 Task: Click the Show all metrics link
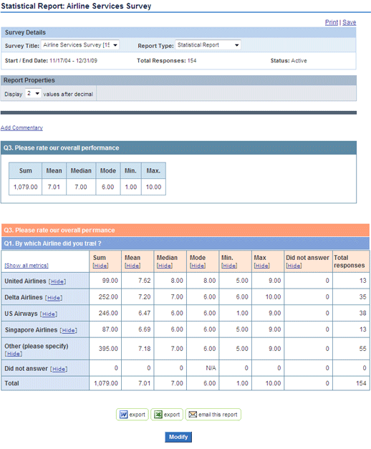26,266
